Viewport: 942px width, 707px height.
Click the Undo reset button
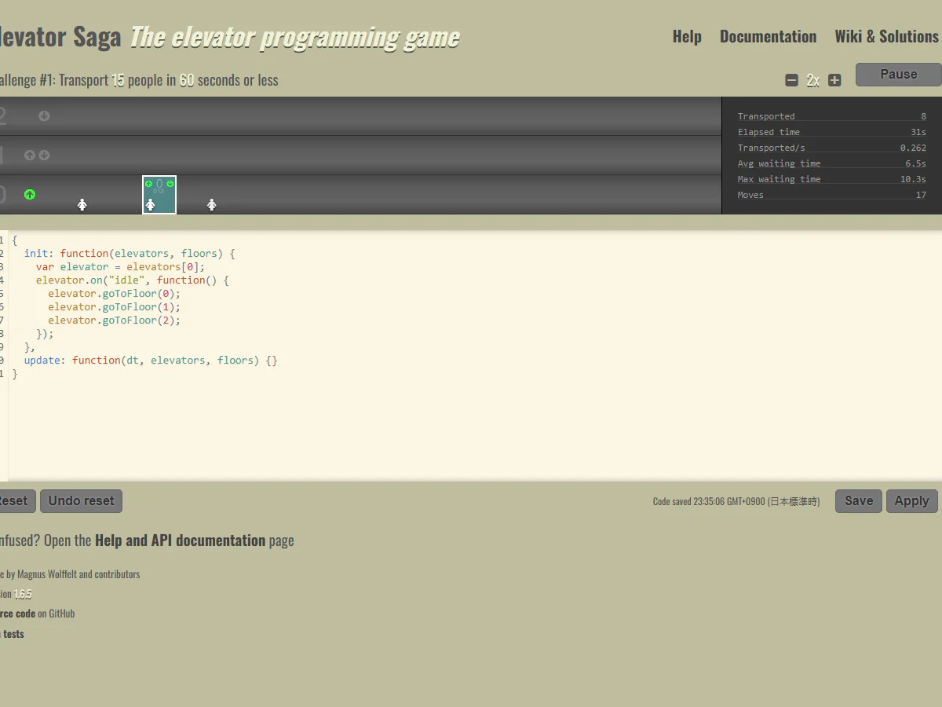[82, 501]
